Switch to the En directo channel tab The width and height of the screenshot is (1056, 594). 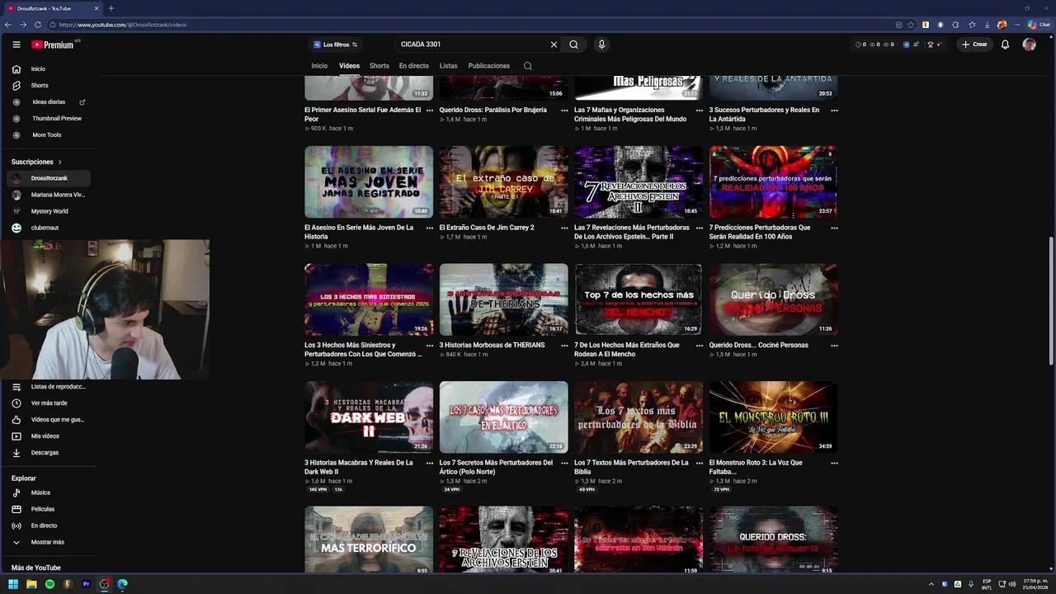pos(414,66)
